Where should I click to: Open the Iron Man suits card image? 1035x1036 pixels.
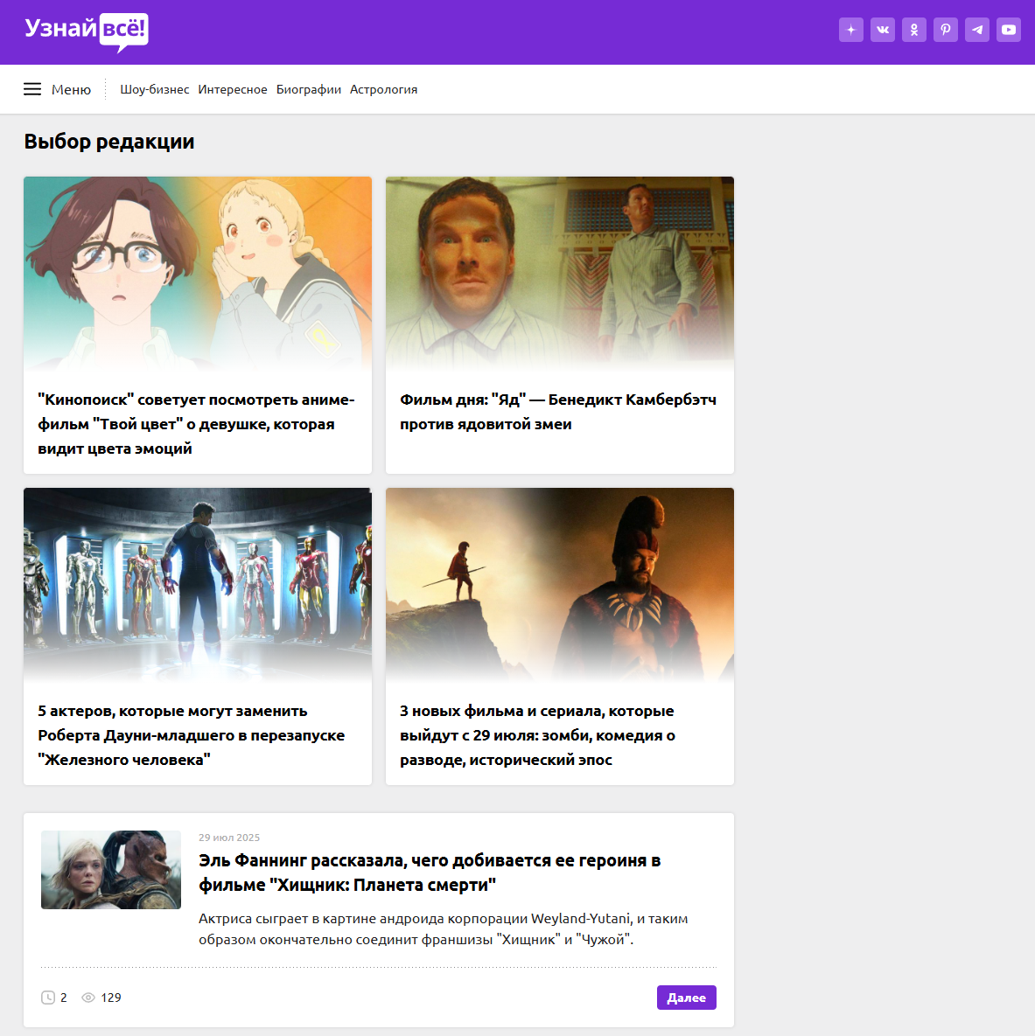[198, 585]
